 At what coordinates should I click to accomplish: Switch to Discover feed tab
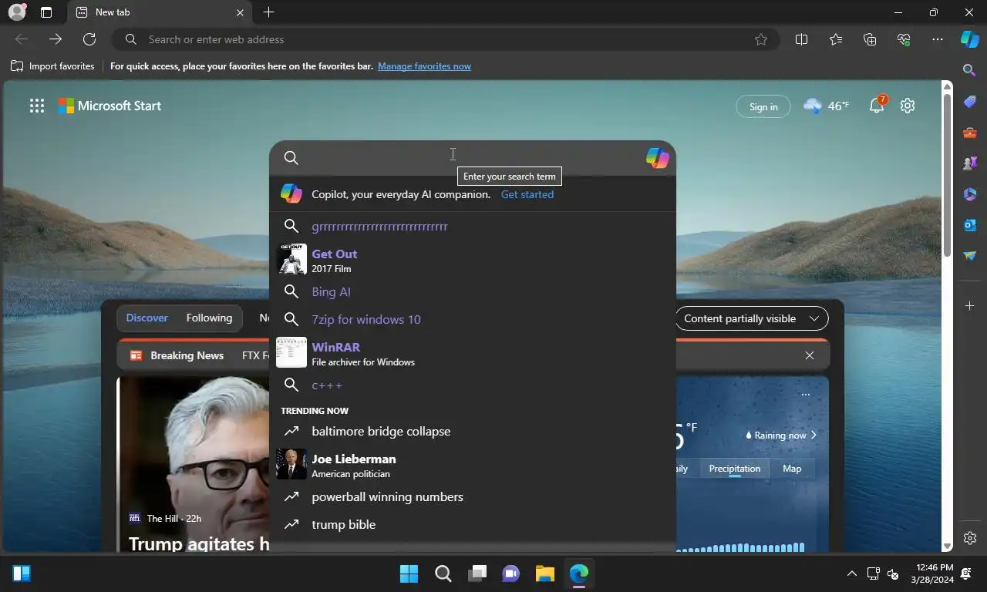pos(147,318)
